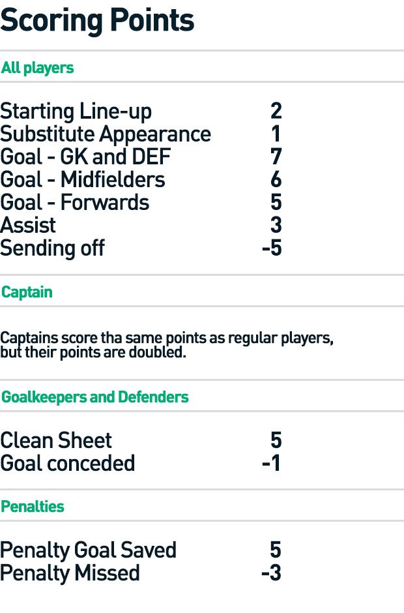This screenshot has height=613, width=404.
Task: Click the Goal - GK and DEF label
Action: 85,157
